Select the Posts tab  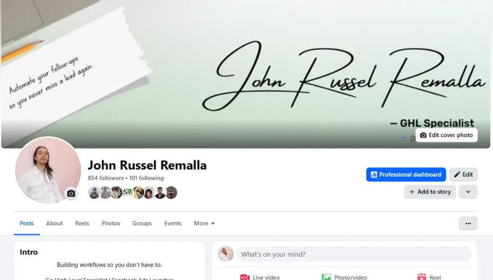pos(27,224)
